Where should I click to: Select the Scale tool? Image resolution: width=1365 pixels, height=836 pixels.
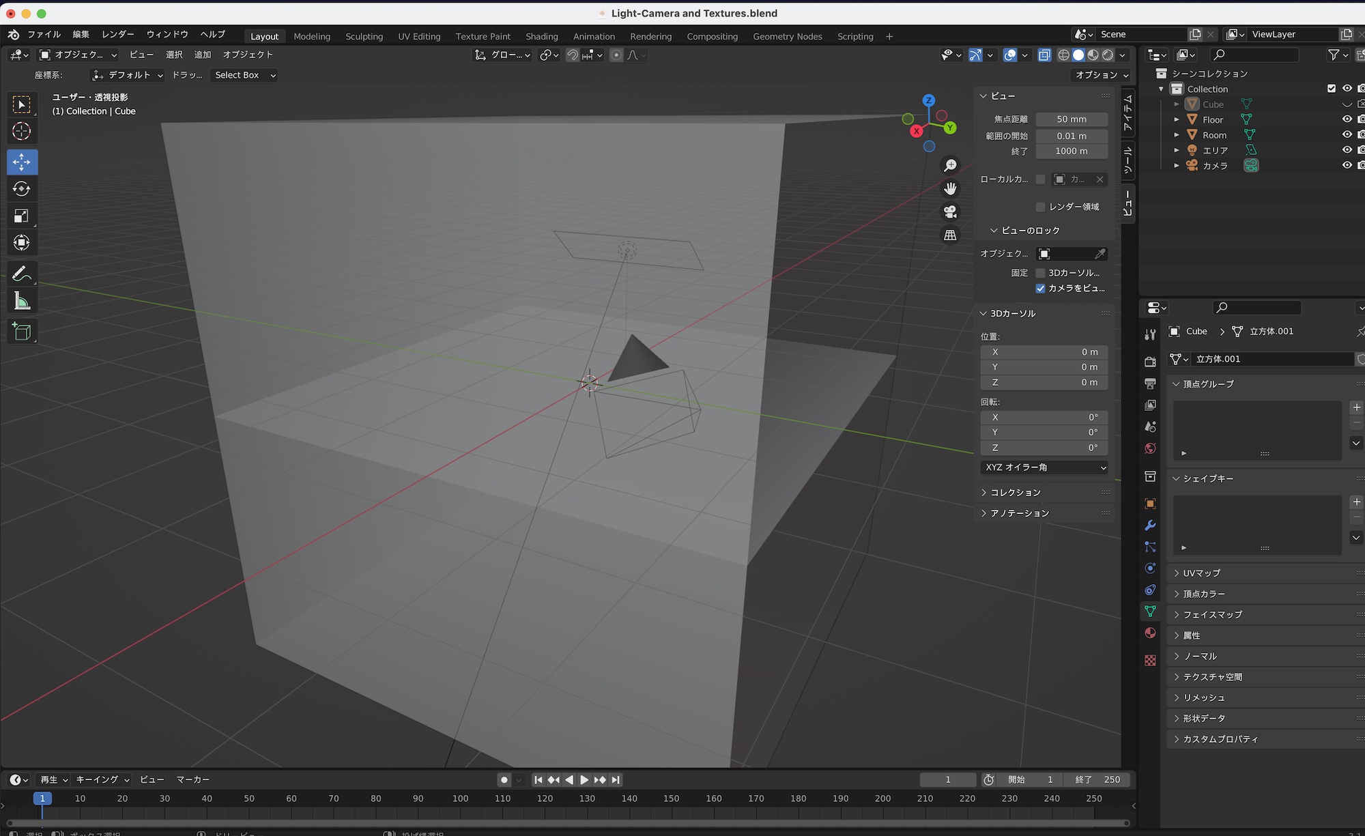22,216
